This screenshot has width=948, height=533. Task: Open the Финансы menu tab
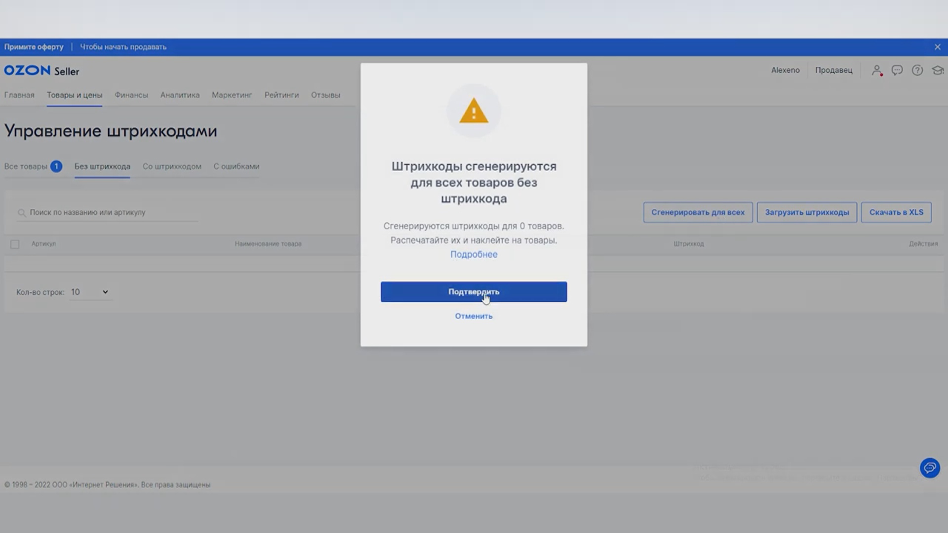tap(131, 95)
